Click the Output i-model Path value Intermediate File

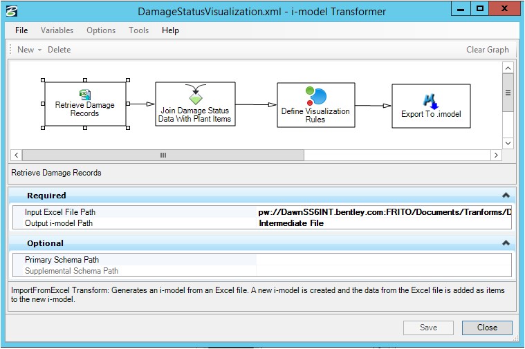click(291, 223)
